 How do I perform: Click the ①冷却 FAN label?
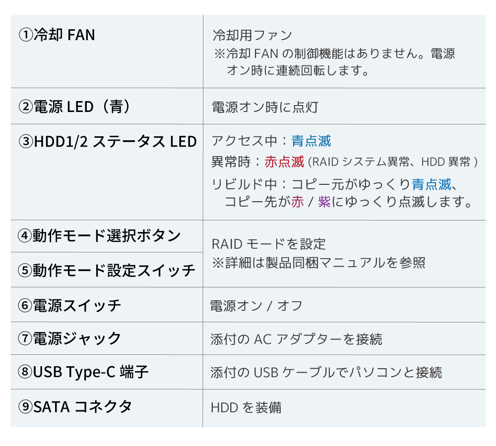click(57, 35)
